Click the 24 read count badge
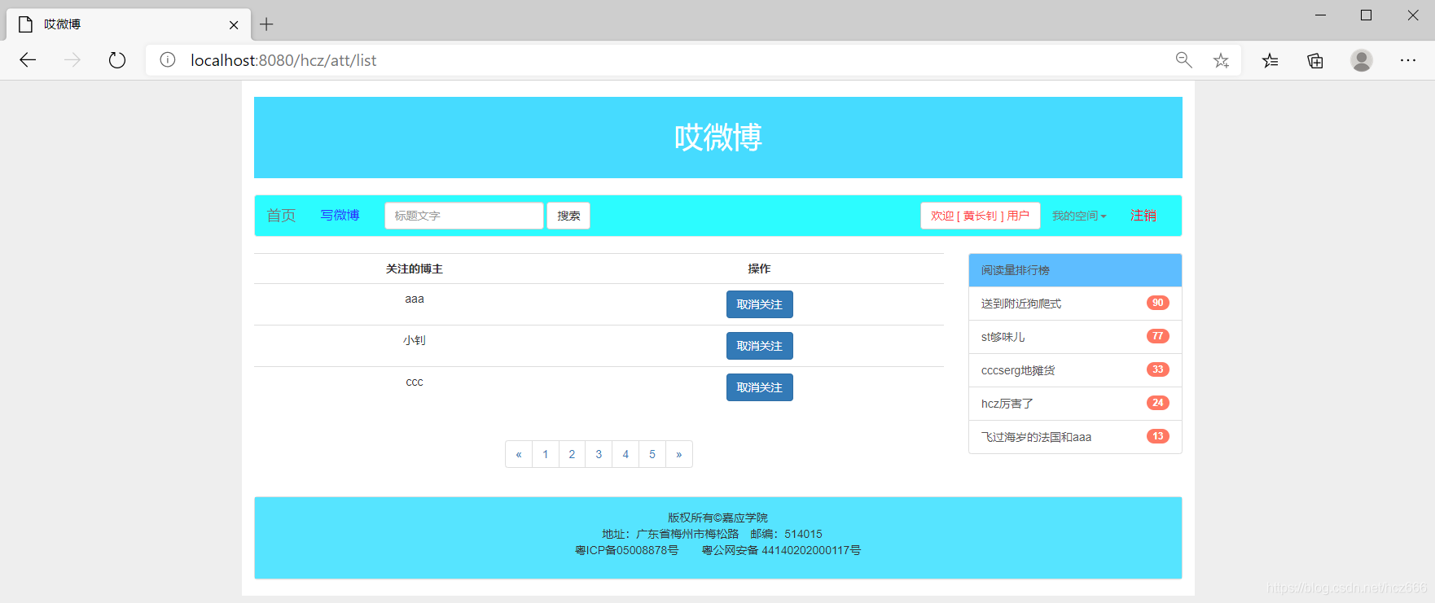This screenshot has width=1435, height=603. 1158,403
